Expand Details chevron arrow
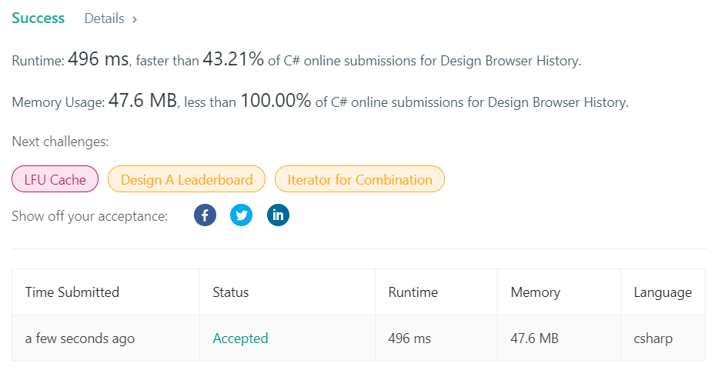715x370 pixels. (135, 19)
